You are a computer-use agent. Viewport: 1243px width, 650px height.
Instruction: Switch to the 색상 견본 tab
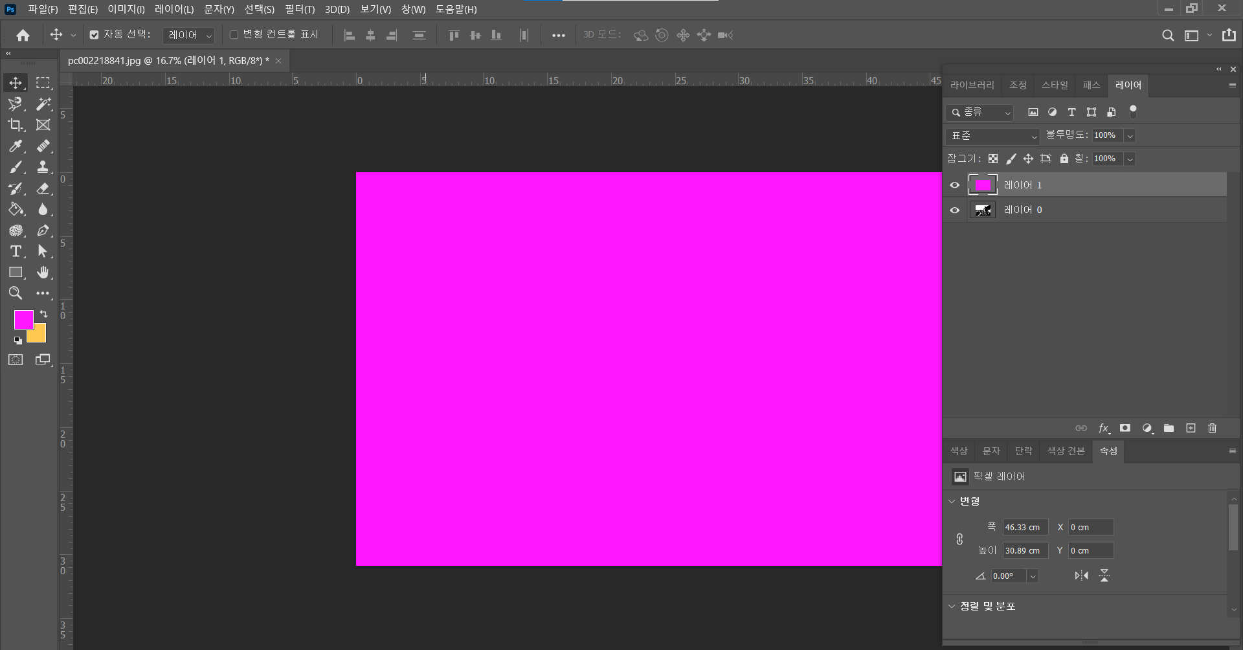tap(1066, 451)
